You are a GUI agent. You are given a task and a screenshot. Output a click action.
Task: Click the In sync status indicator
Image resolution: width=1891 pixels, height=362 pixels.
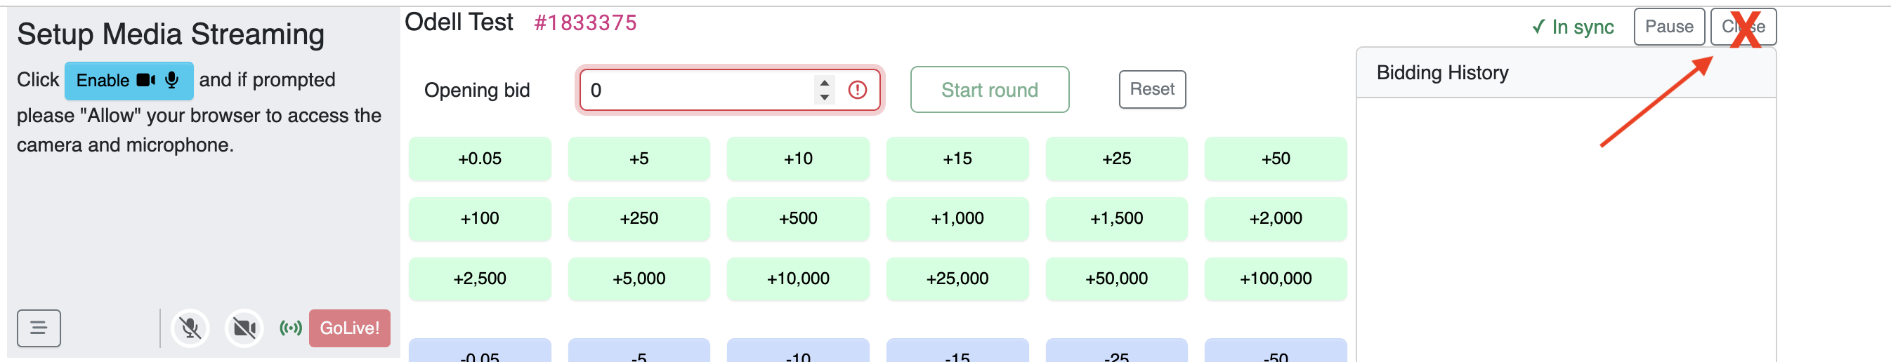coord(1572,27)
